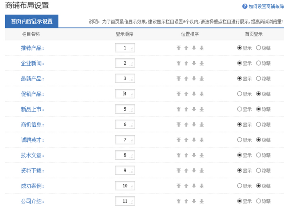This screenshot has height=210, width=286.
Task: Focus 技术文章 display order field
Action: [125, 155]
